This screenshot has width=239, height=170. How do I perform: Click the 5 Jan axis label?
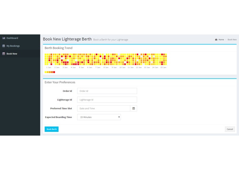82,67
